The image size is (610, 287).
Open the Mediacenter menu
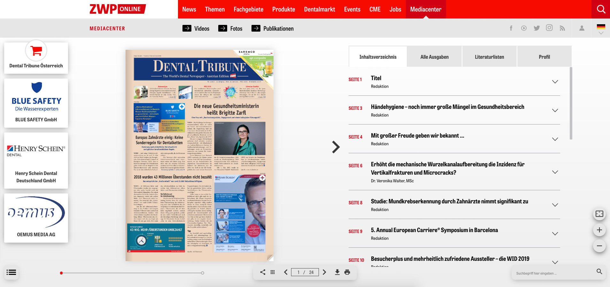pos(426,9)
